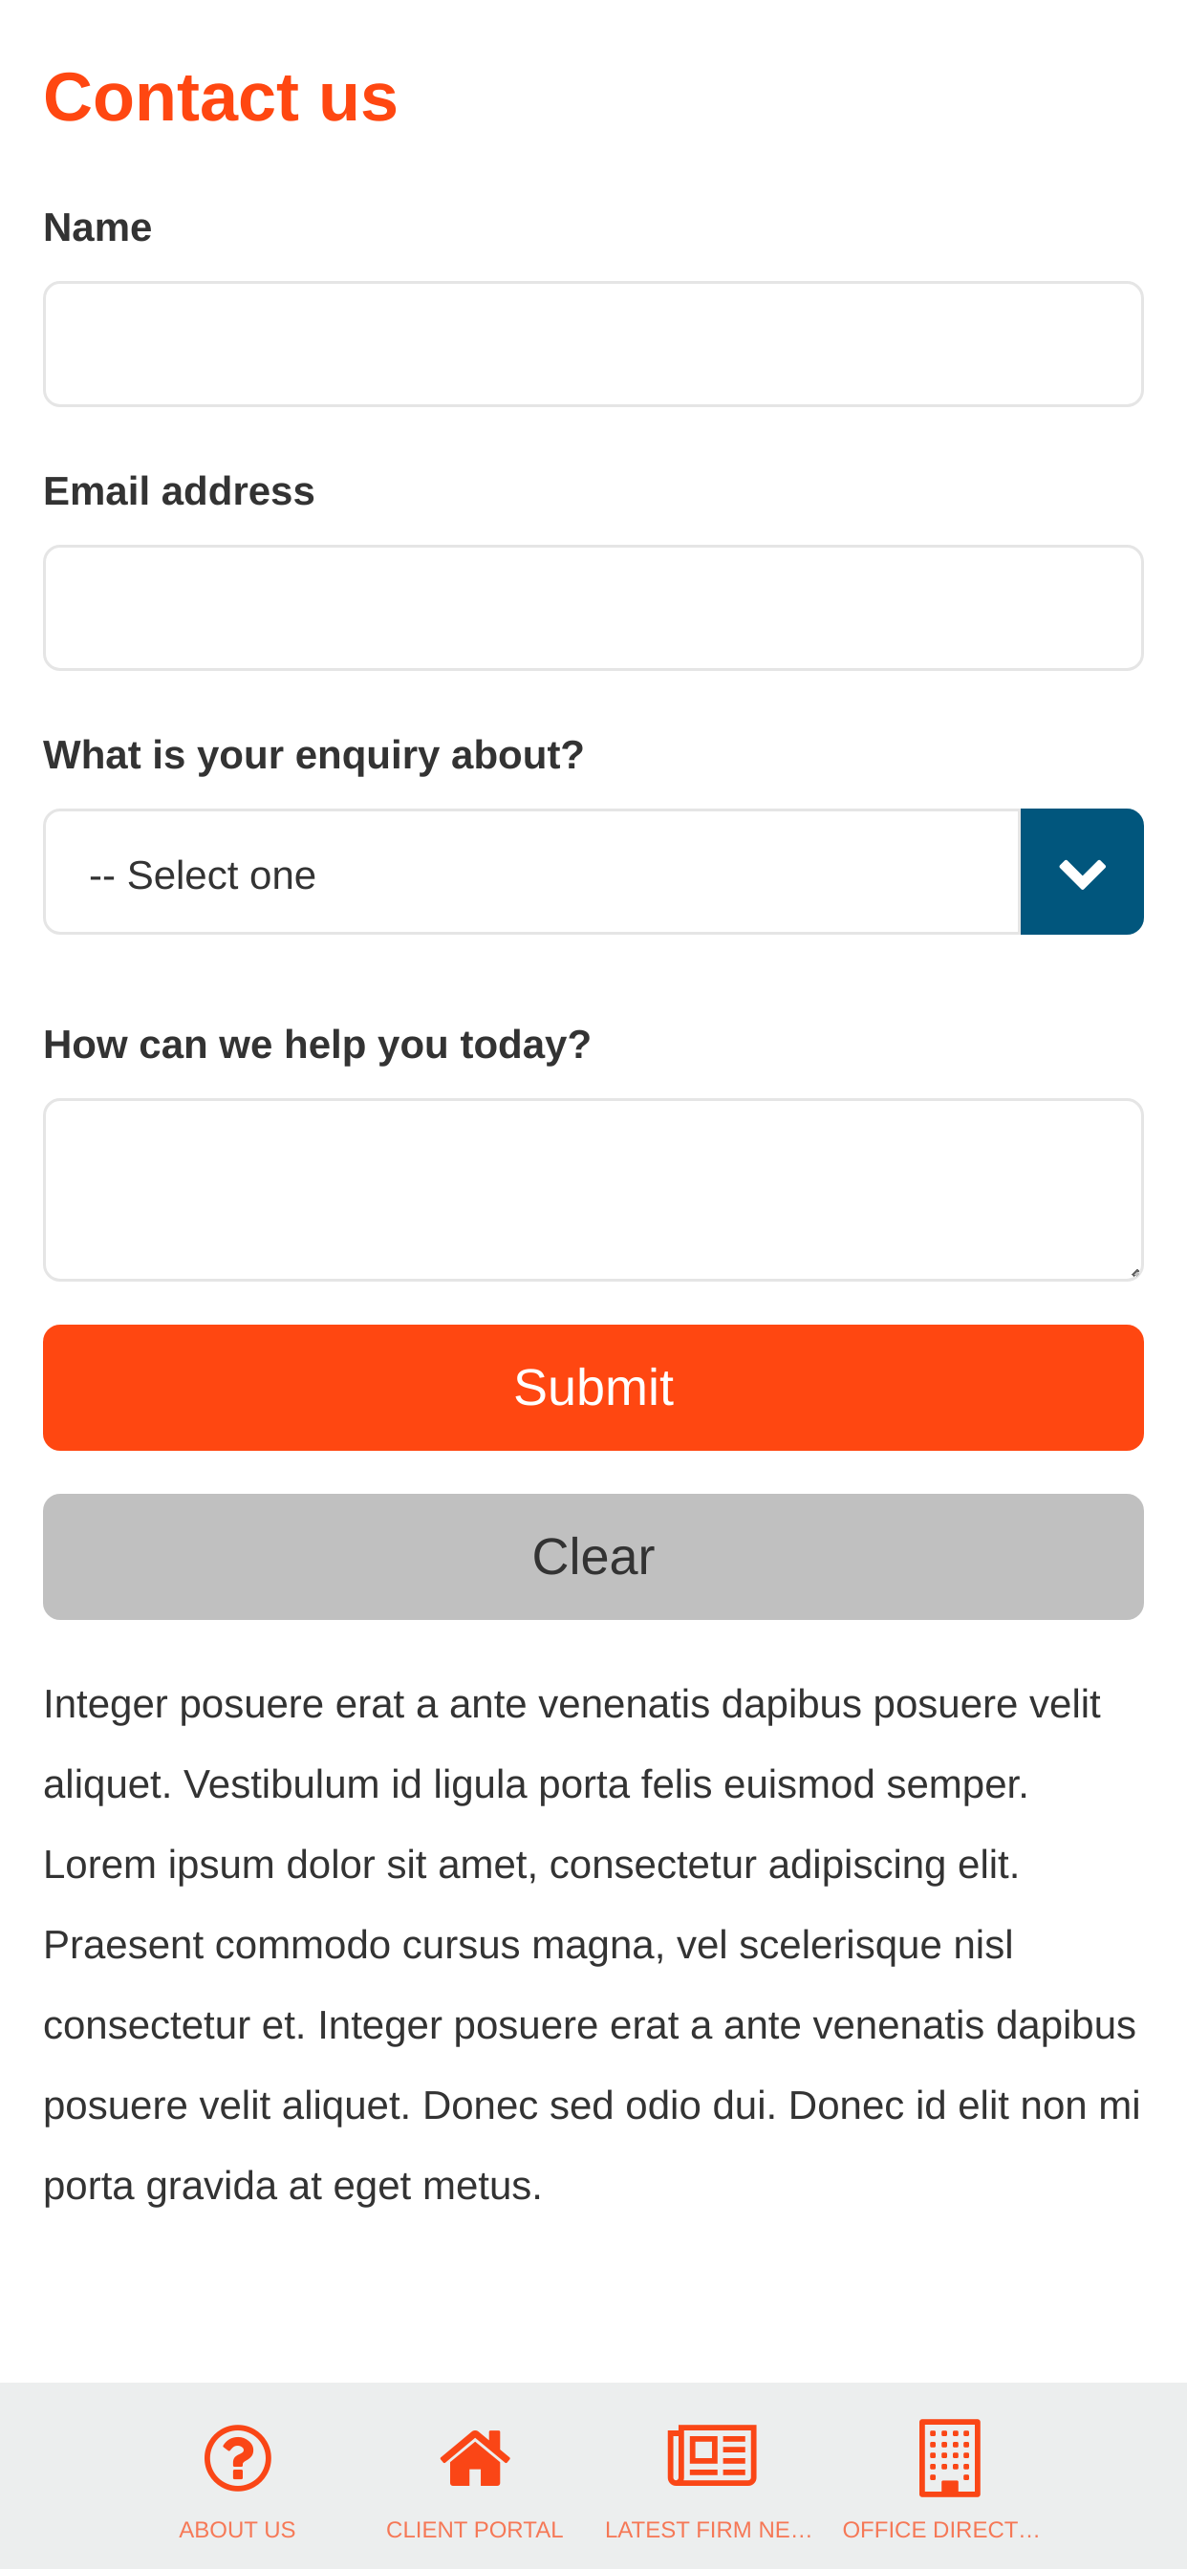Click the grey Clear button

[x=593, y=1557]
